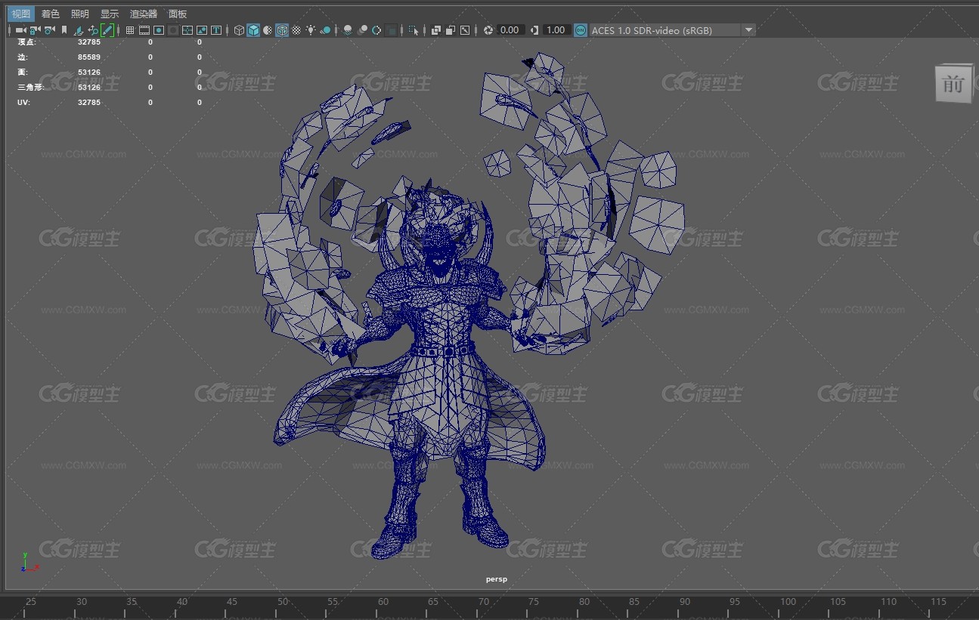Click the Image Plane icon
The width and height of the screenshot is (979, 620).
(79, 30)
